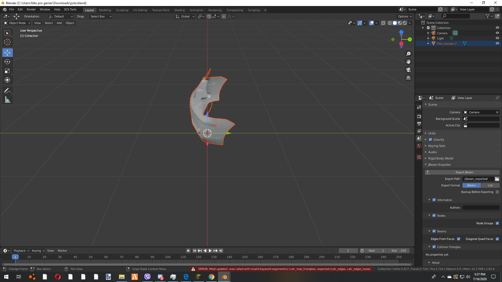This screenshot has height=282, width=502.
Task: Select the List export format button
Action: click(490, 185)
